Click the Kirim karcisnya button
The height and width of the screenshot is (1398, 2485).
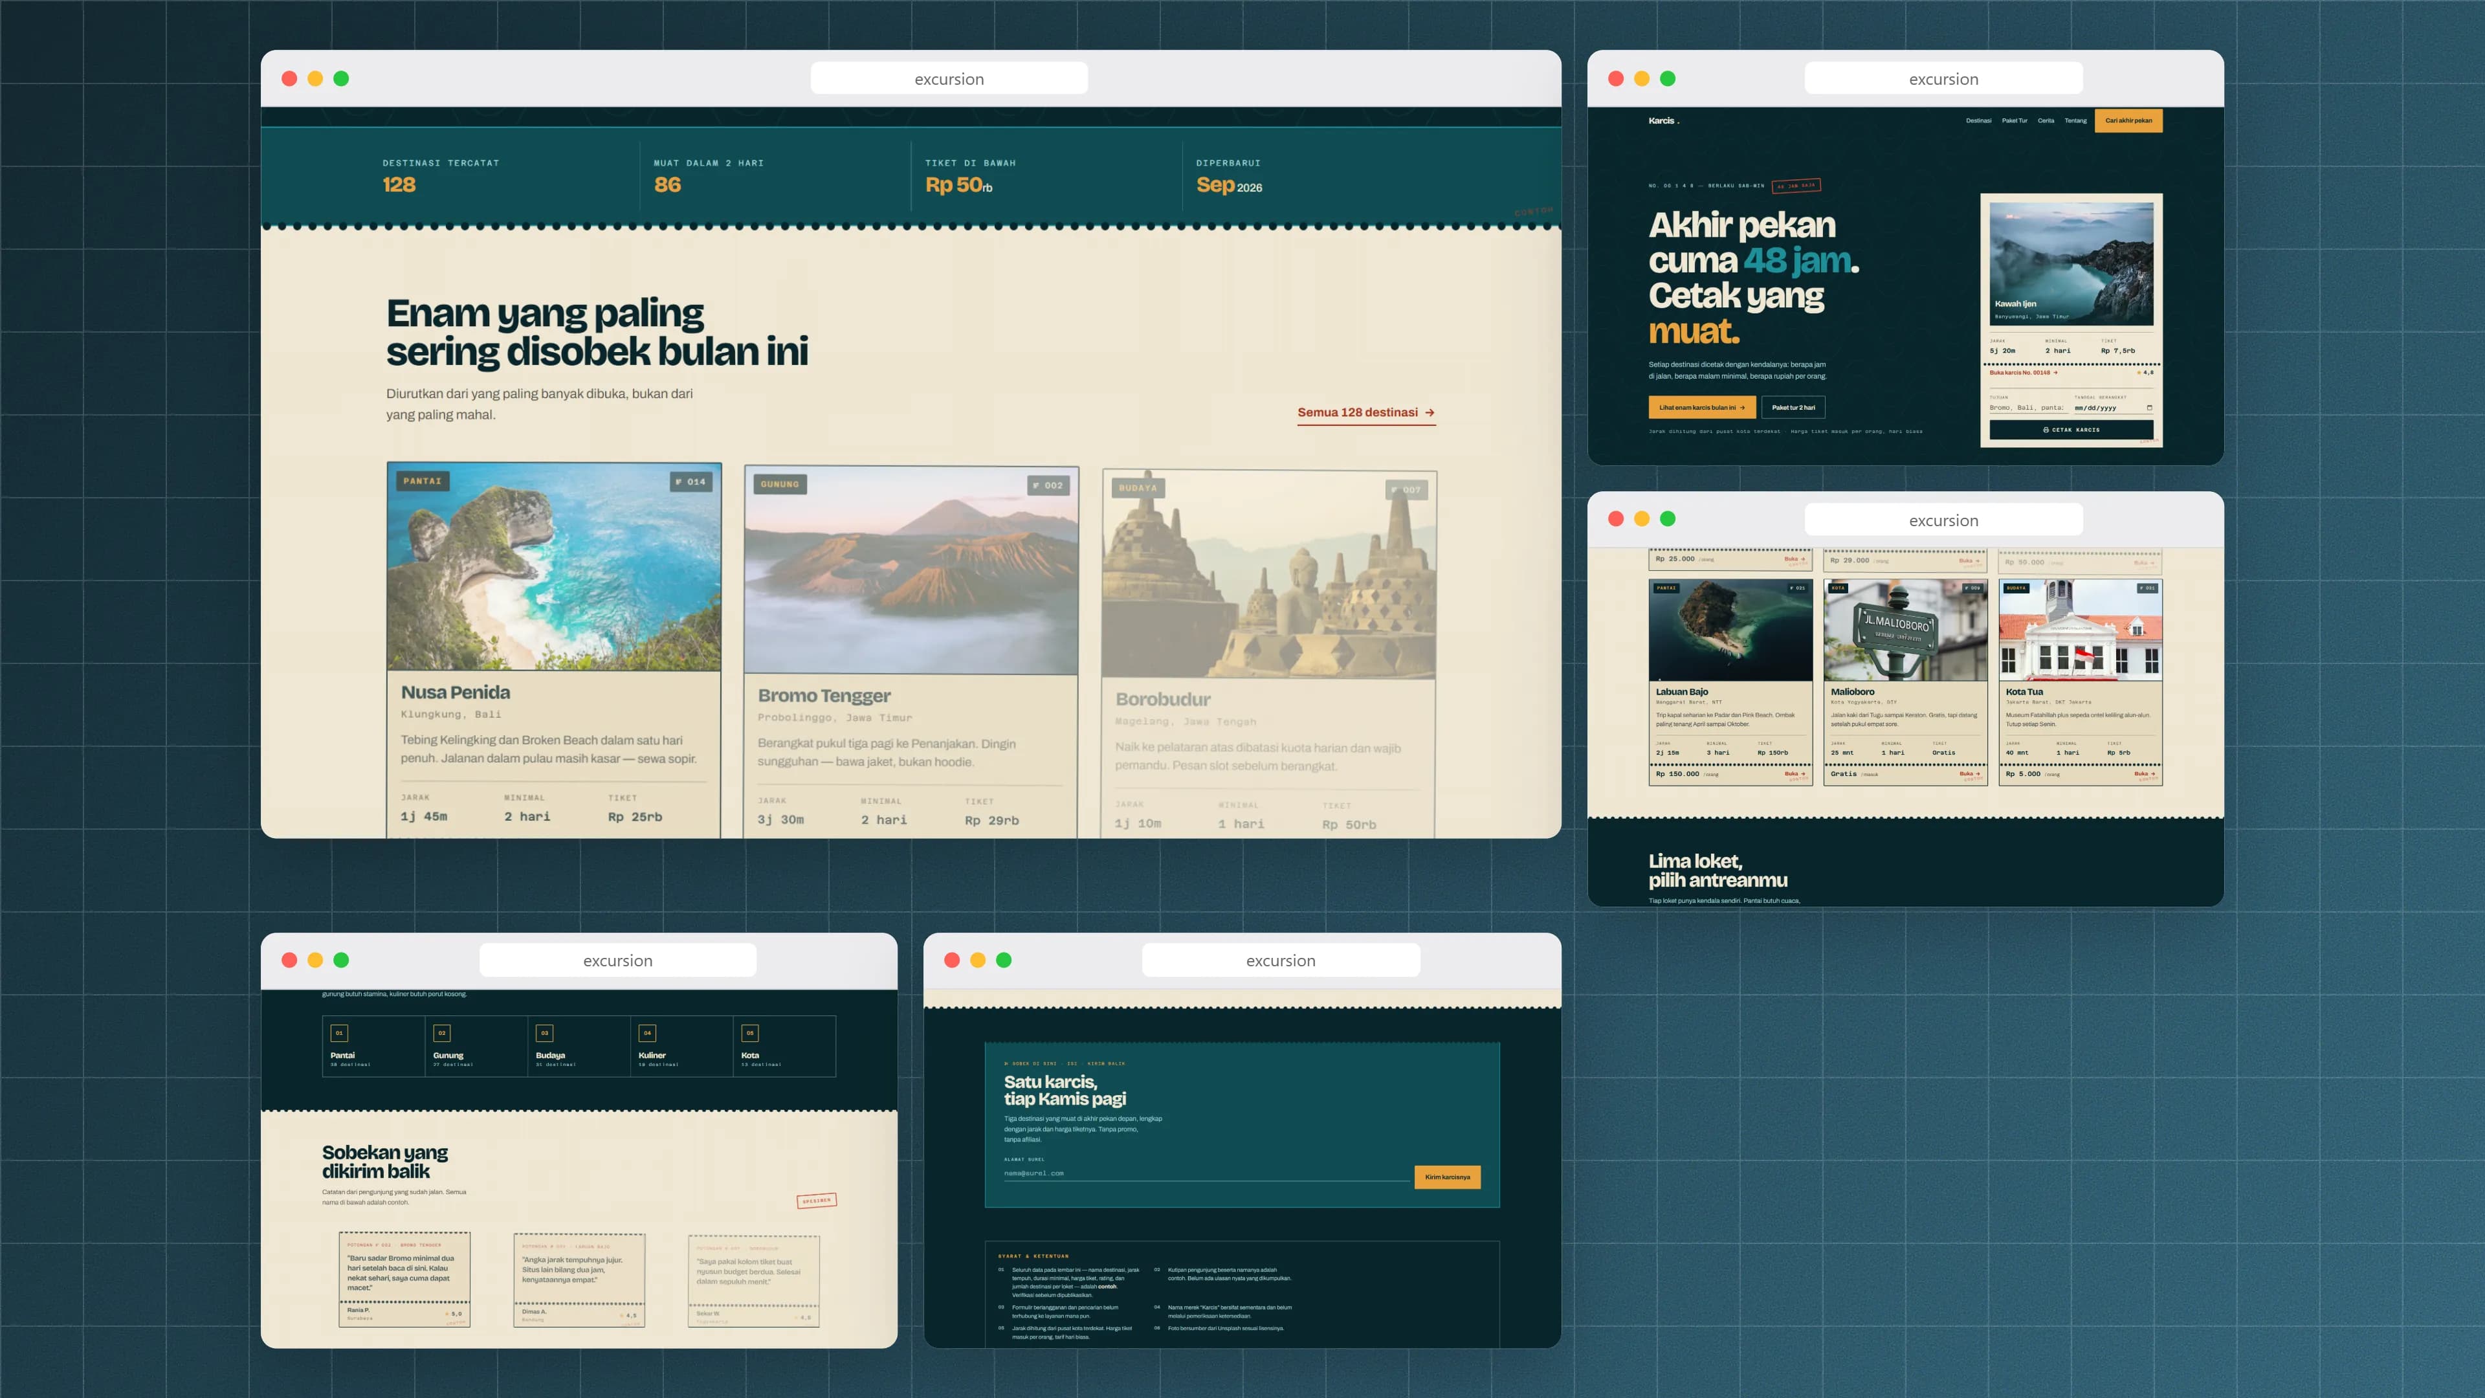[x=1447, y=1177]
